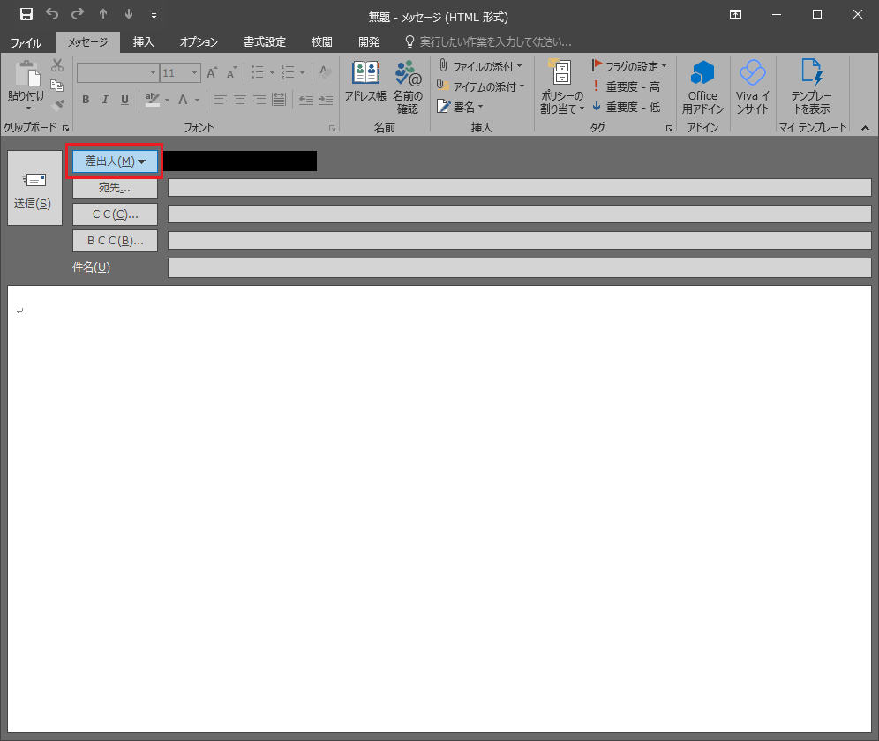Open the Office 用アドイン pane

702,86
